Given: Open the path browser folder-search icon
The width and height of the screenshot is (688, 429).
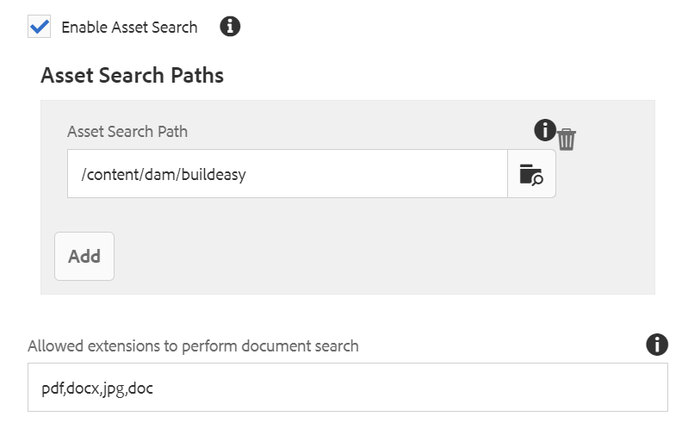Looking at the screenshot, I should coord(531,174).
